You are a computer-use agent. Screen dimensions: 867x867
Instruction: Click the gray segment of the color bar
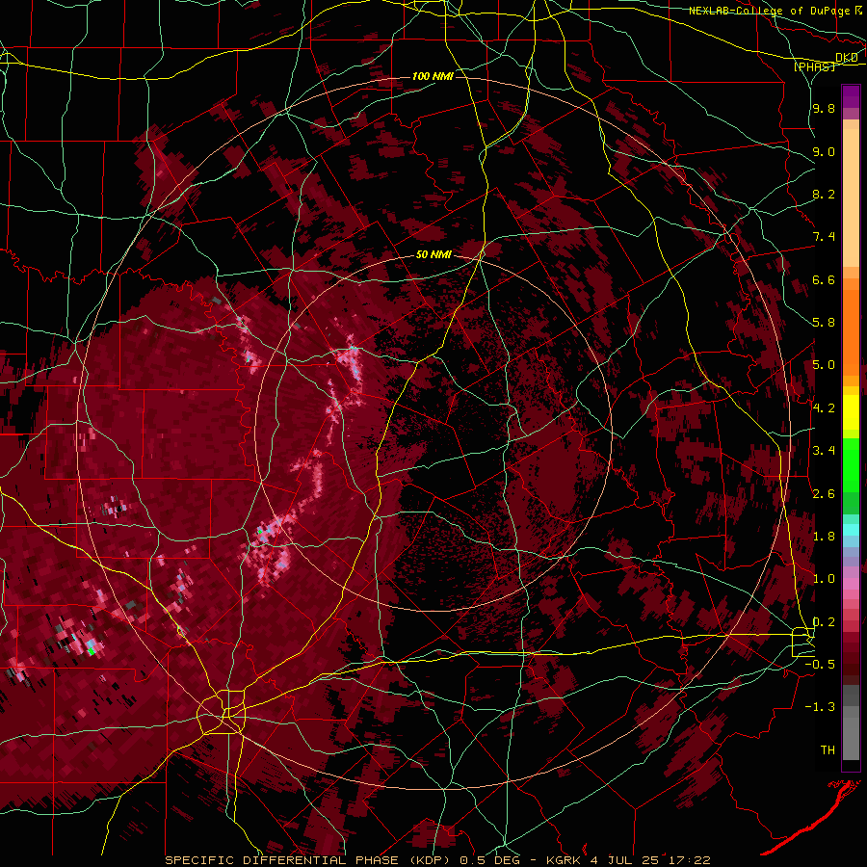(851, 722)
